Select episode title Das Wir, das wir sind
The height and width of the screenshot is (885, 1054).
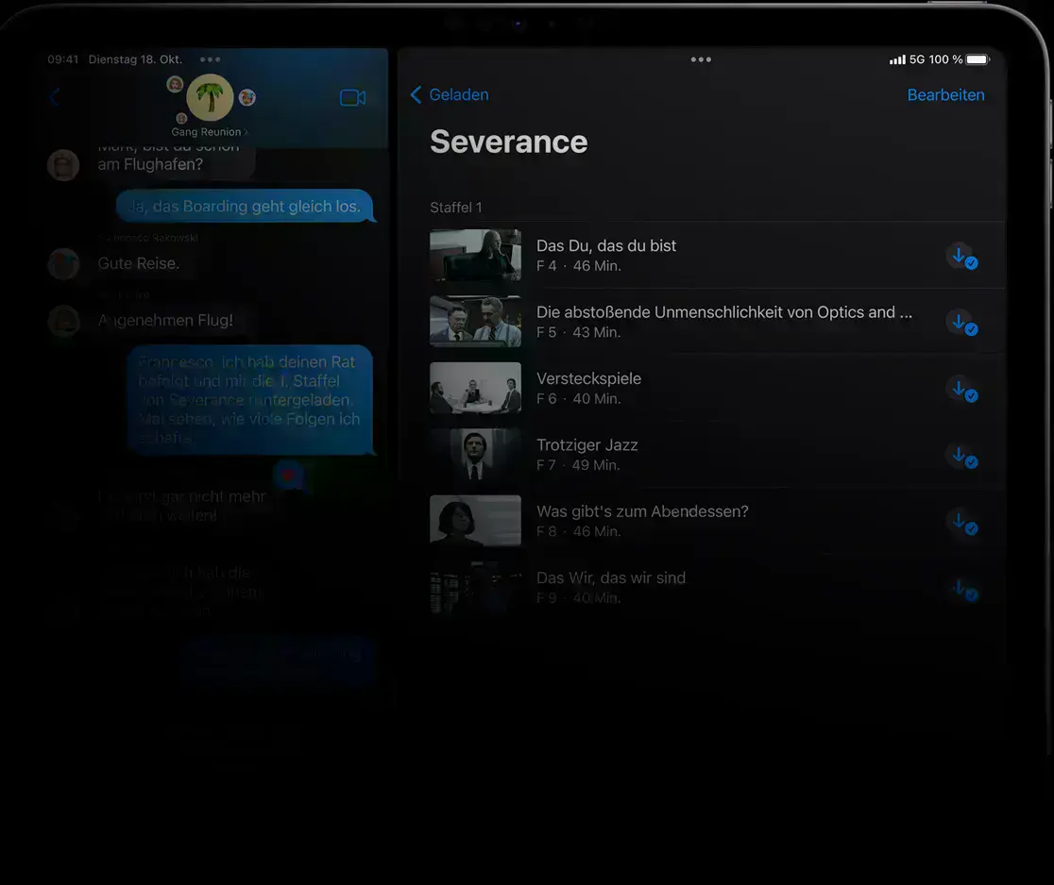point(611,578)
